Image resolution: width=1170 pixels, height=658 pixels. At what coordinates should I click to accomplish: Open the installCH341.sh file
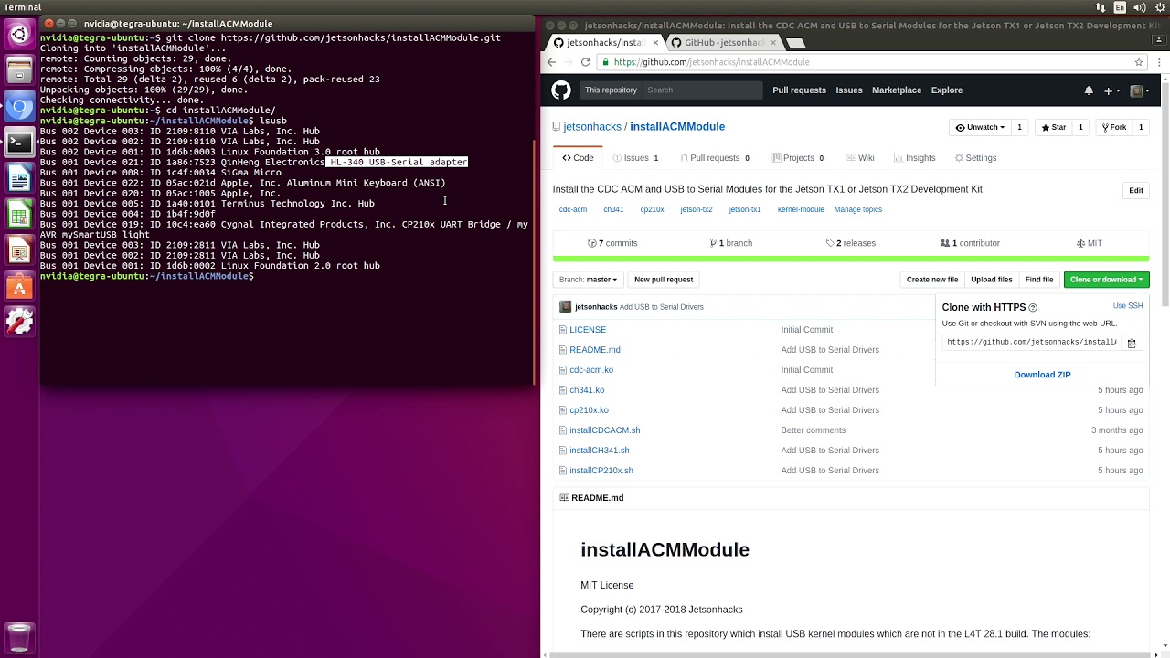pyautogui.click(x=600, y=451)
